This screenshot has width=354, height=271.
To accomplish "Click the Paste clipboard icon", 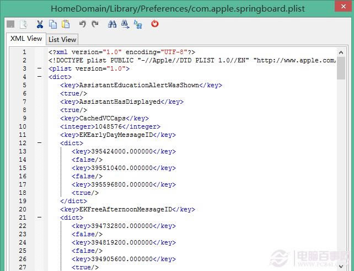I will click(x=66, y=24).
